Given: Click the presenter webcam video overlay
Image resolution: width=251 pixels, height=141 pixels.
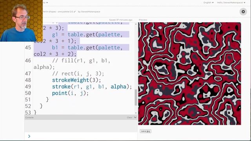Looking at the screenshot, I should (x=21, y=21).
